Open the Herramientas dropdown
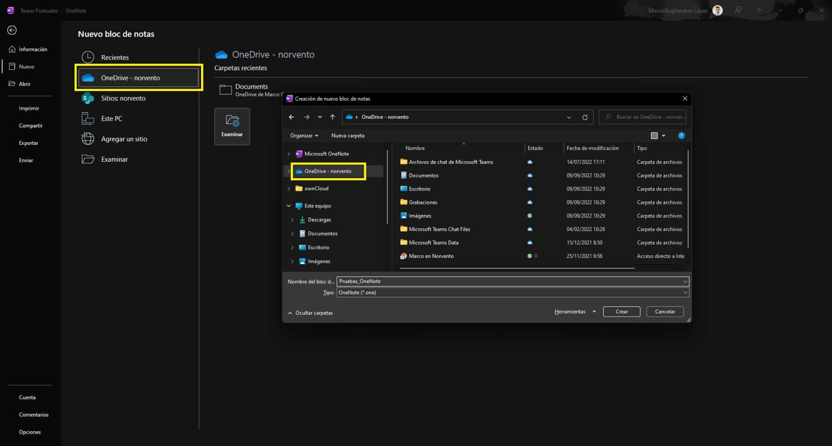This screenshot has height=446, width=832. (x=575, y=312)
